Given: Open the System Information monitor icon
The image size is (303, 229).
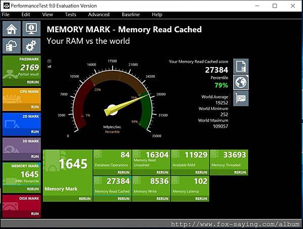Looking at the screenshot, I should (x=31, y=29).
